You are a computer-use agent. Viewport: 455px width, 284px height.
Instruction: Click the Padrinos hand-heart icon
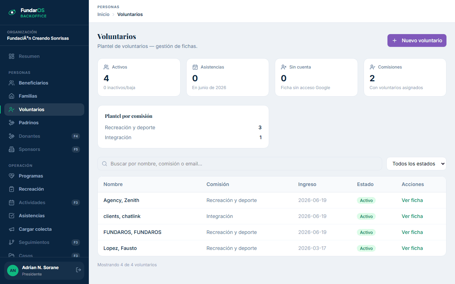click(x=12, y=122)
